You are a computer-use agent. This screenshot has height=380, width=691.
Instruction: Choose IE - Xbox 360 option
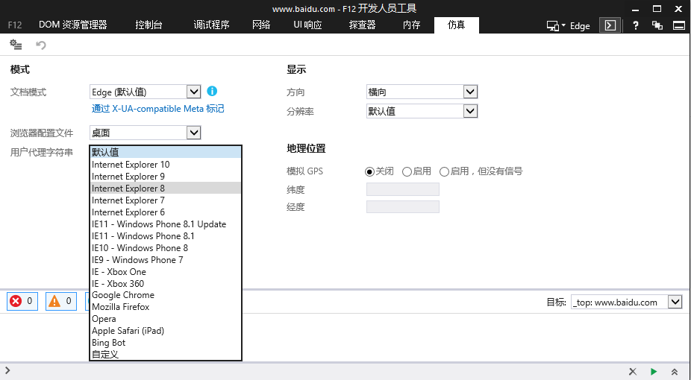point(166,283)
